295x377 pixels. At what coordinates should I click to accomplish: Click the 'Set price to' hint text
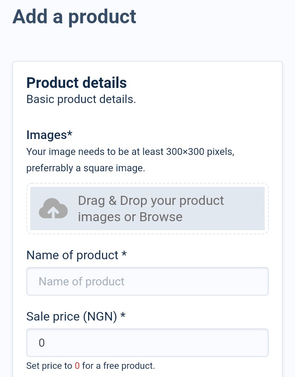(x=49, y=366)
